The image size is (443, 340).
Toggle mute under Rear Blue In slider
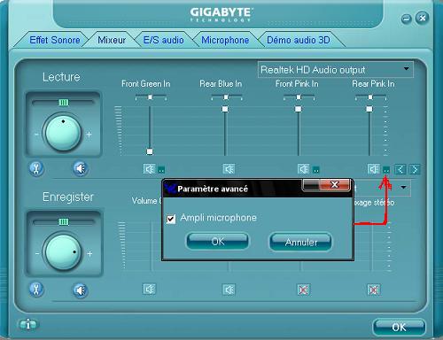[229, 169]
